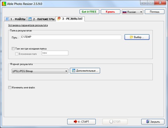The height and width of the screenshot is (128, 168).
Task: Click the door icon on Закрыть button
Action: (148, 122)
